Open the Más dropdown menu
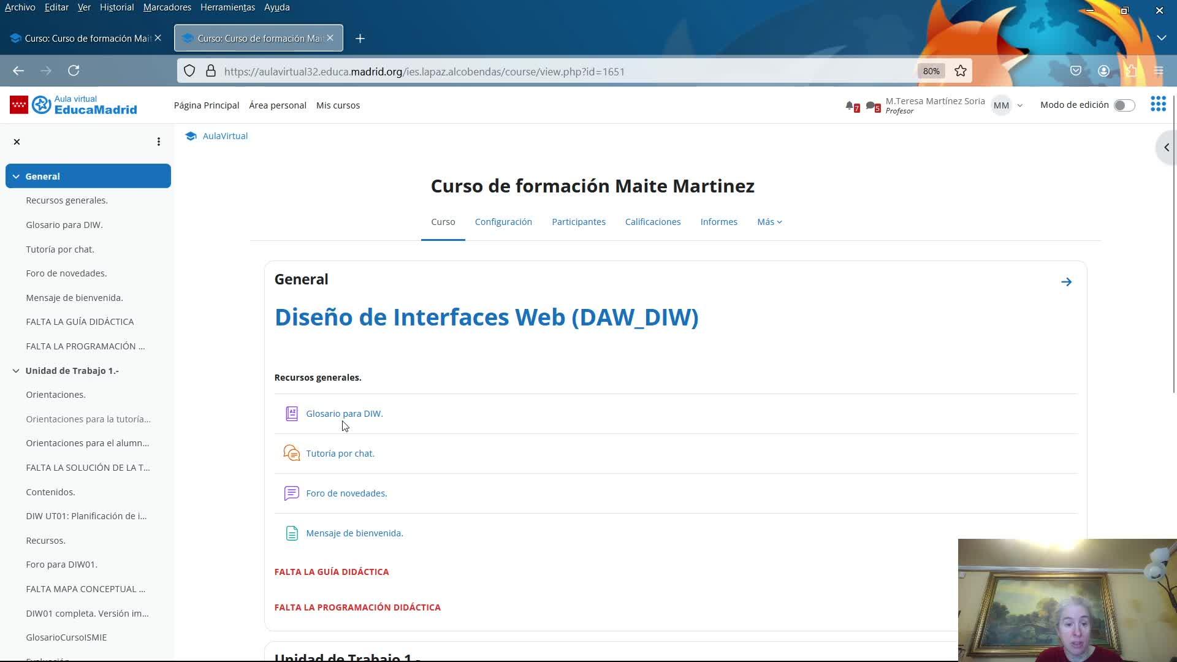 [x=769, y=222]
